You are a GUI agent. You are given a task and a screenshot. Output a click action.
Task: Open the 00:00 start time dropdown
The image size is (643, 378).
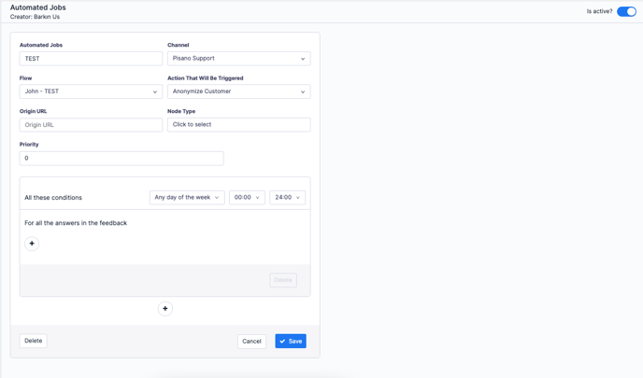[x=247, y=198]
